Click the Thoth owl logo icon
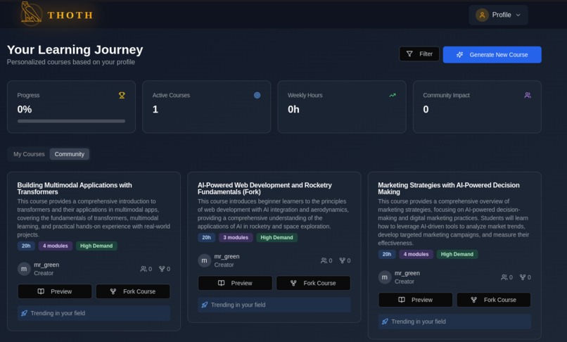 point(32,14)
